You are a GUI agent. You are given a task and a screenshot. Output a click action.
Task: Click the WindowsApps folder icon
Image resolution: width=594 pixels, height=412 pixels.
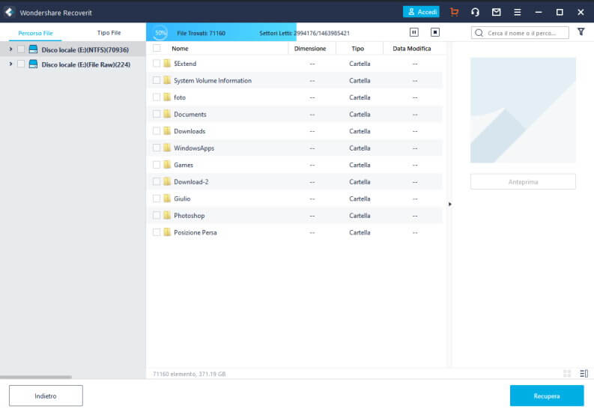click(x=167, y=148)
